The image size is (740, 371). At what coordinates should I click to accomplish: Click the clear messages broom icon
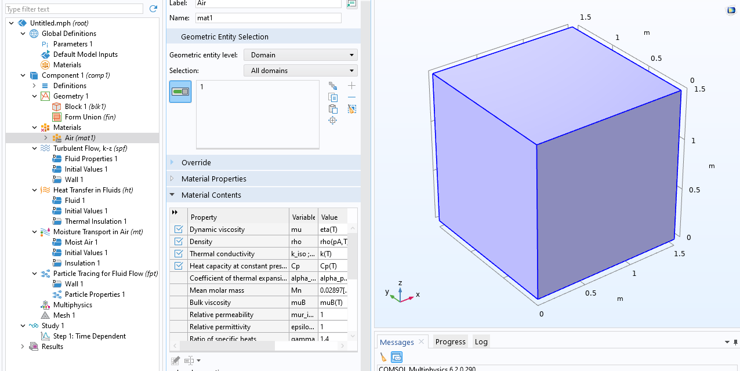tap(383, 357)
